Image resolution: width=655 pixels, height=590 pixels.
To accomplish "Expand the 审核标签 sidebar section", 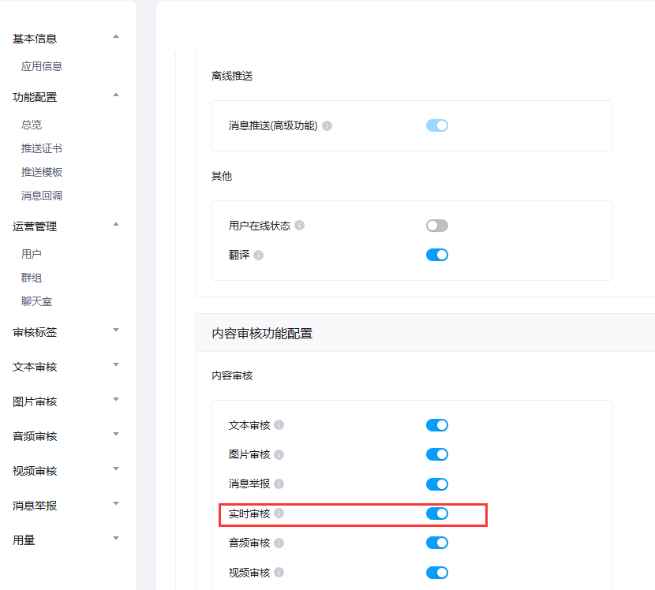I will click(x=116, y=331).
